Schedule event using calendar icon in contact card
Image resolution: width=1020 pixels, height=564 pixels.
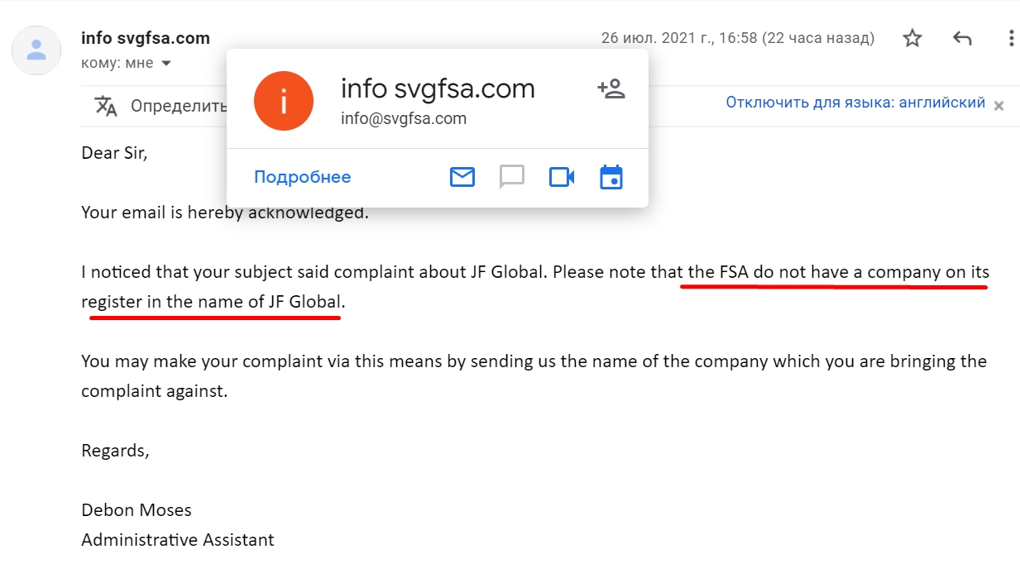click(x=611, y=177)
